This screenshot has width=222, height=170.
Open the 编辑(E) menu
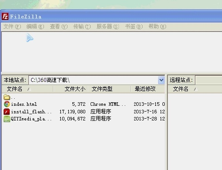[35, 27]
